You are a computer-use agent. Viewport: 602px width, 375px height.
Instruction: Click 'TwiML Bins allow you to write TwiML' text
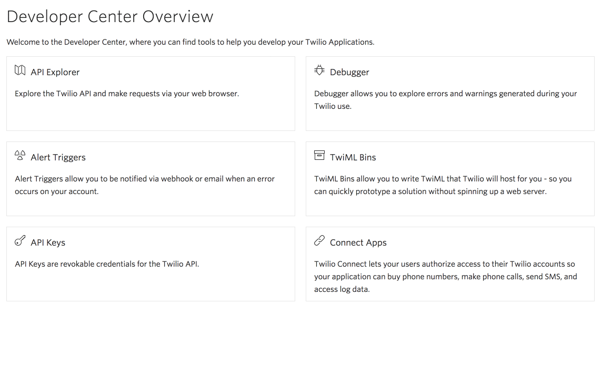(x=443, y=185)
